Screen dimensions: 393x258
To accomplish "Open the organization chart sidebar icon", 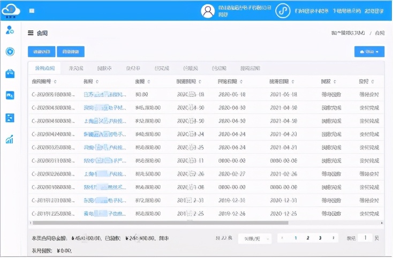I will (10, 117).
